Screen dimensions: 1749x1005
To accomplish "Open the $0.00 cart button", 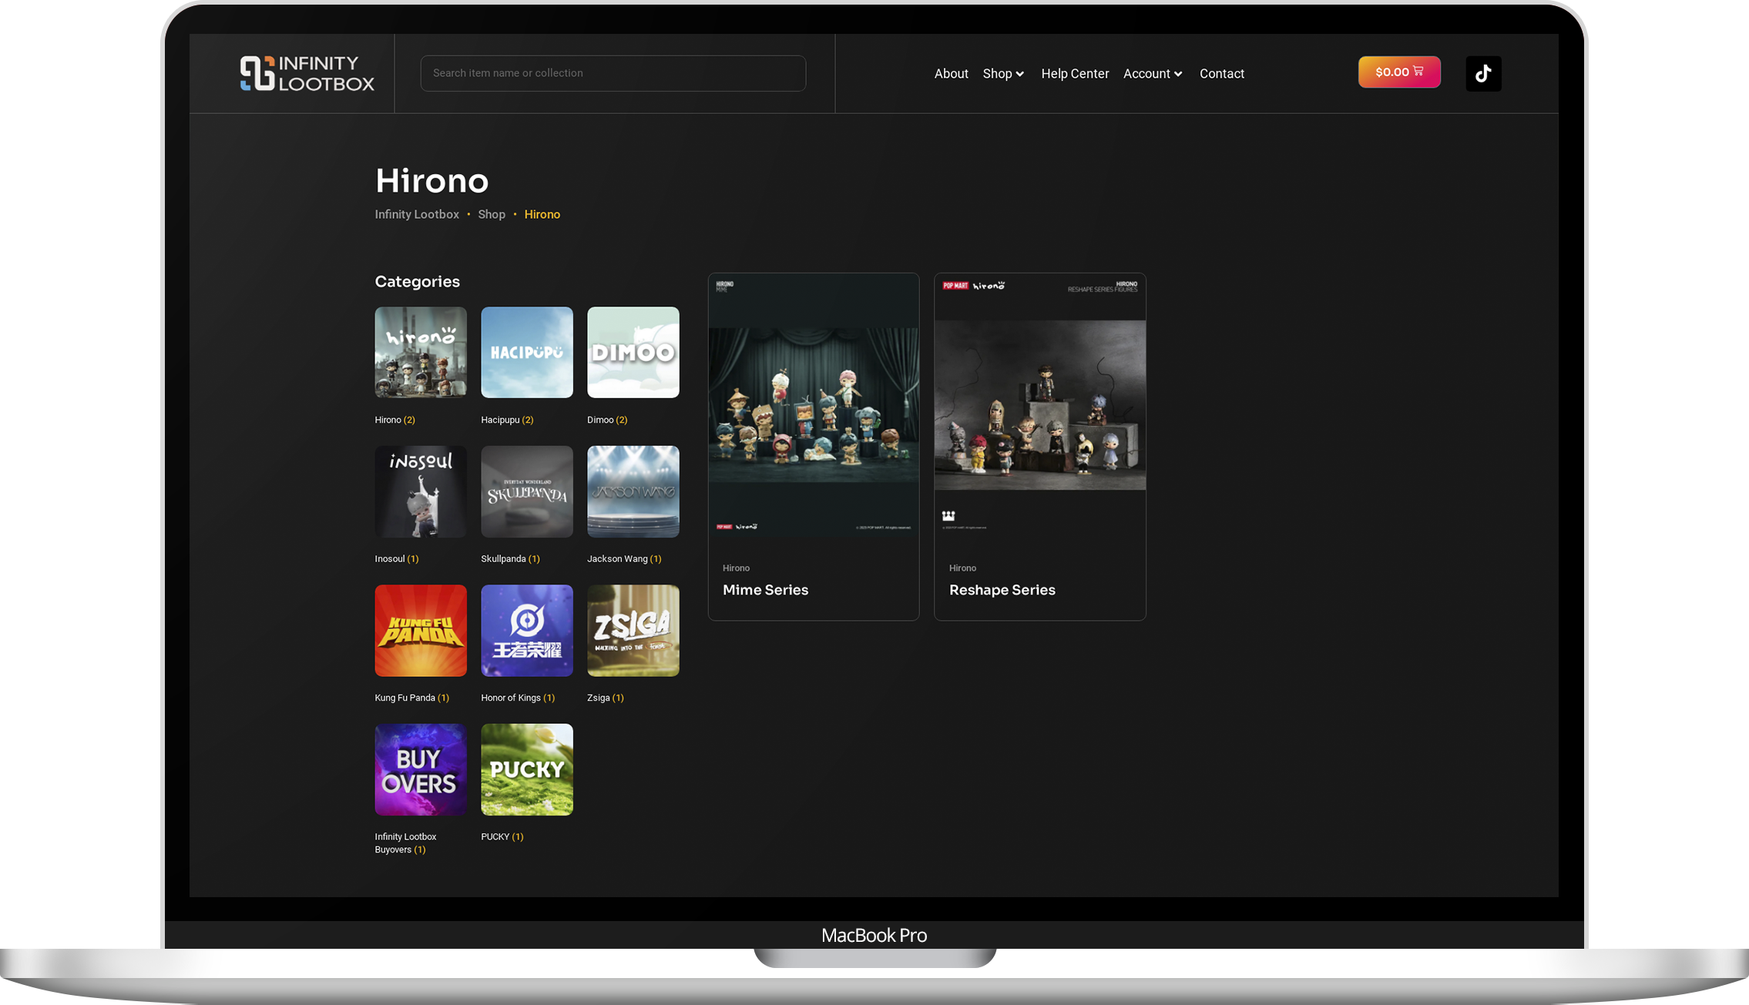I will tap(1399, 72).
